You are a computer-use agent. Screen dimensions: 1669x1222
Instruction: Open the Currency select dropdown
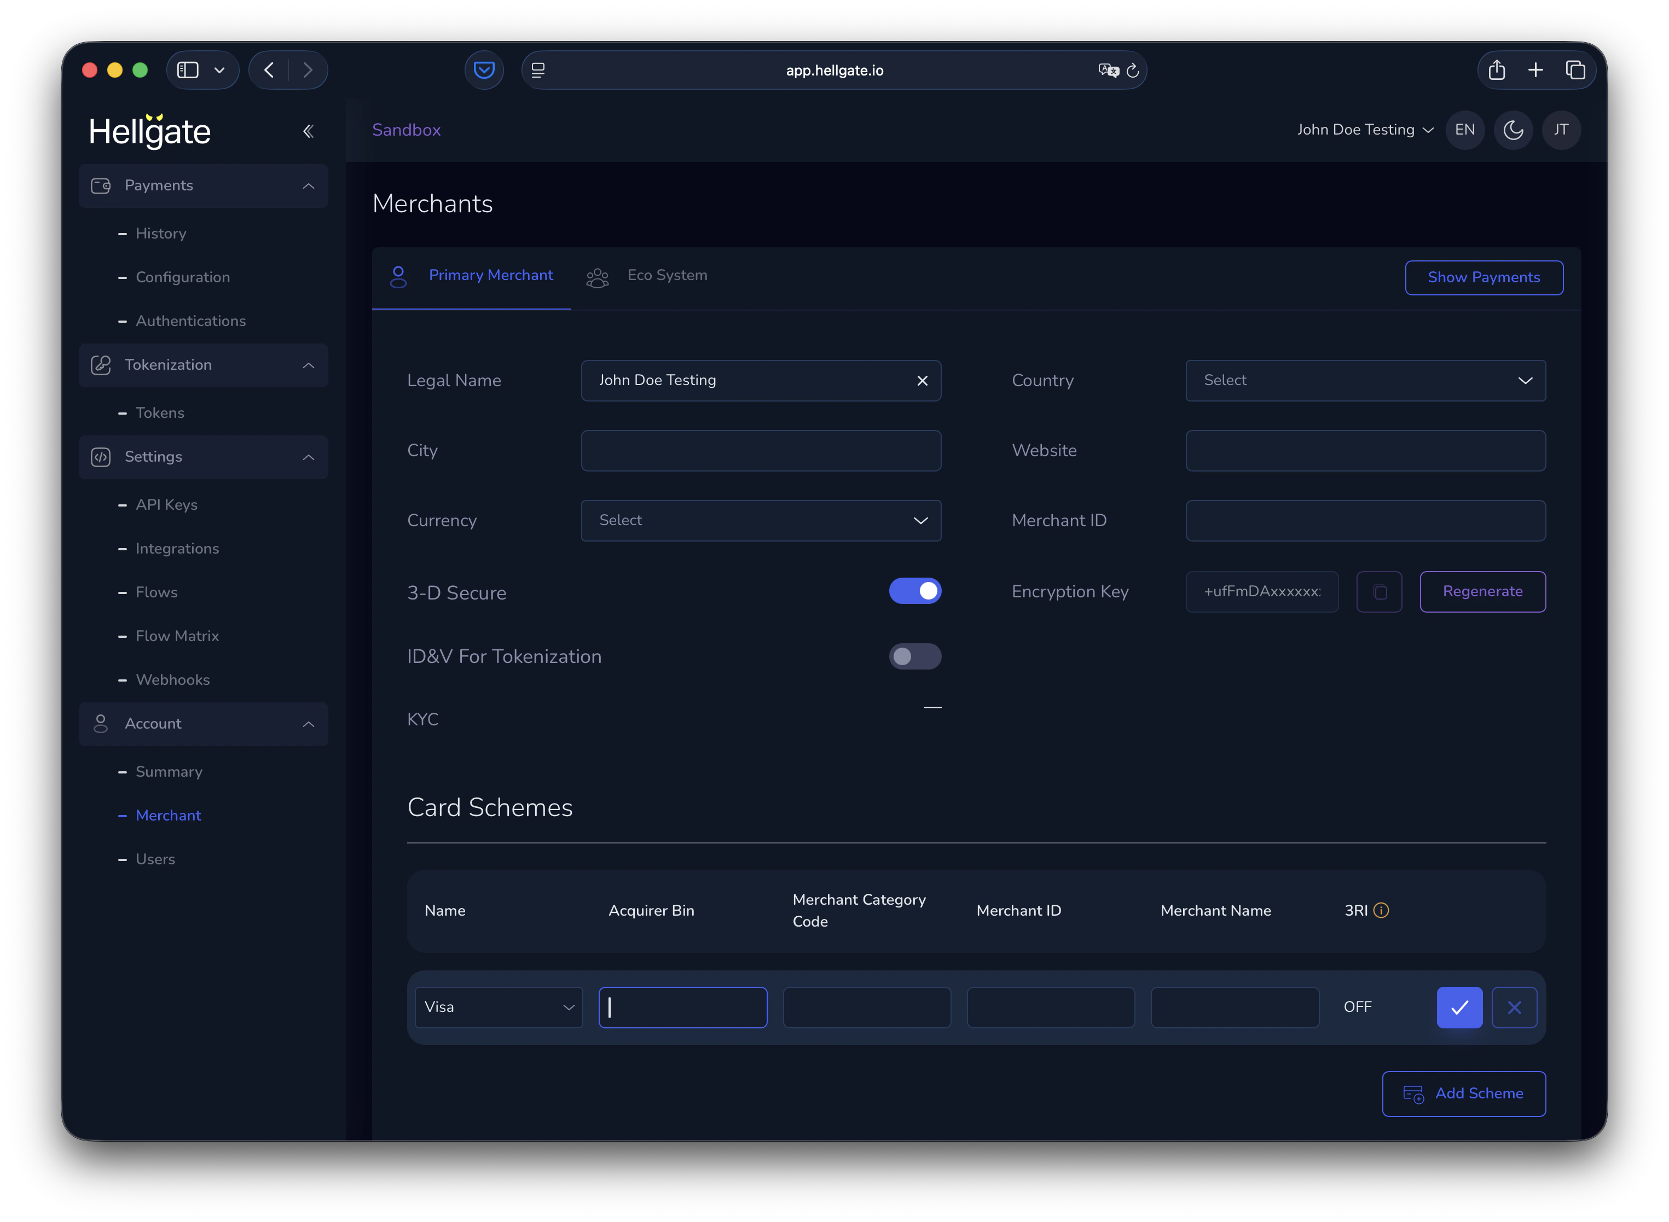761,521
